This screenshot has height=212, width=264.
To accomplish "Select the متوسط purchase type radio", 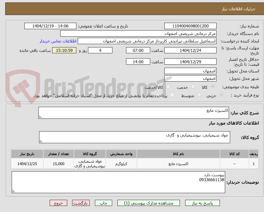I will pos(199,95).
